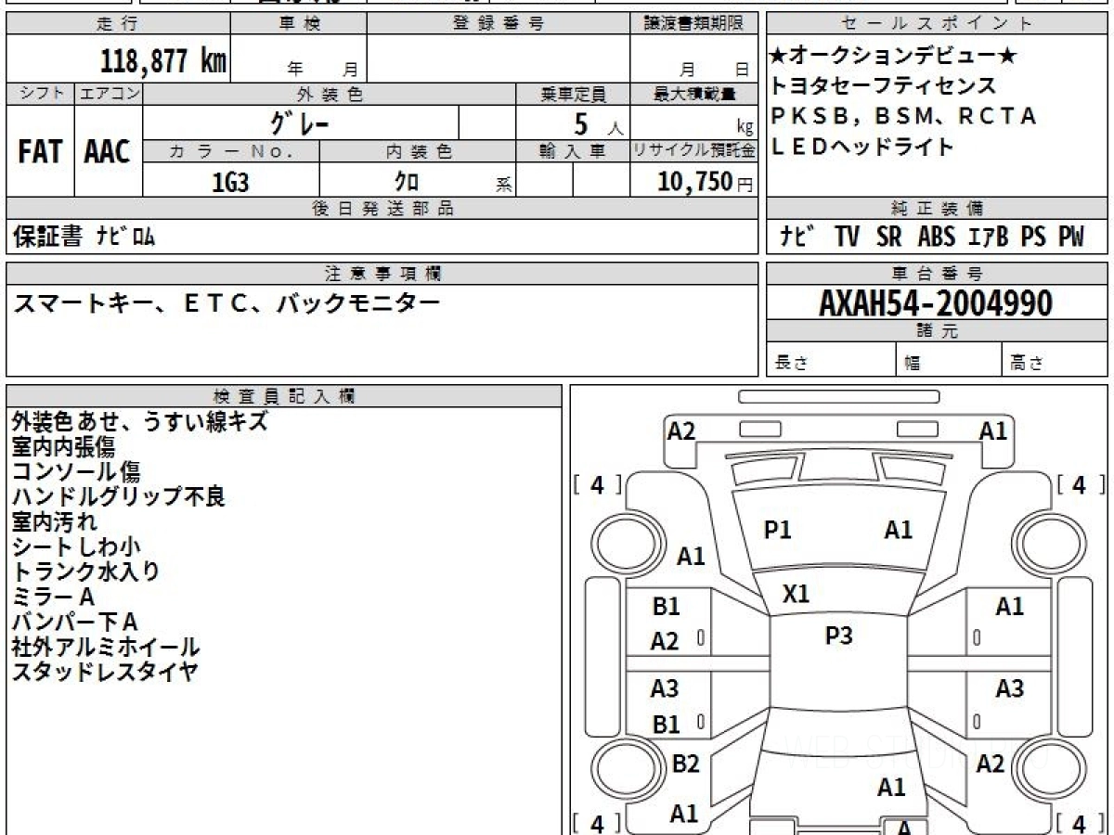Click the X1 mark on the windshield

796,594
